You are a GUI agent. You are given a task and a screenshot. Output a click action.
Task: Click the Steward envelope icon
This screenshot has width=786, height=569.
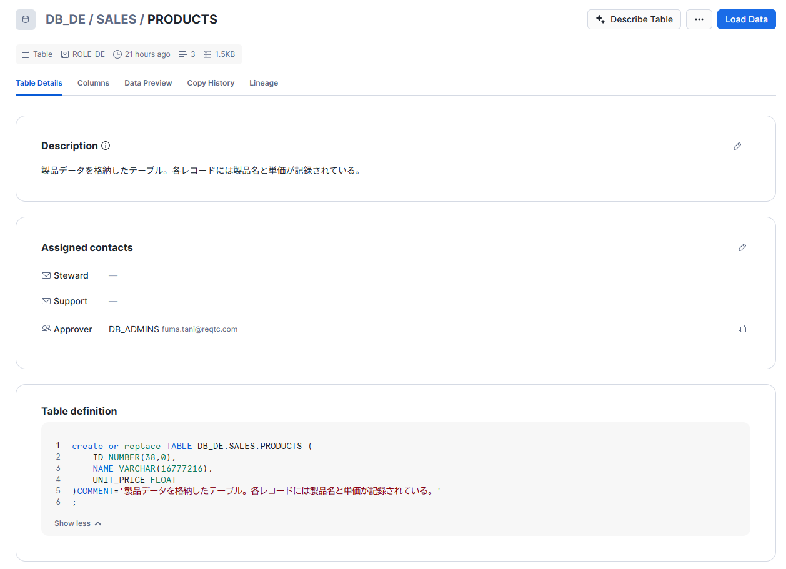pos(46,275)
